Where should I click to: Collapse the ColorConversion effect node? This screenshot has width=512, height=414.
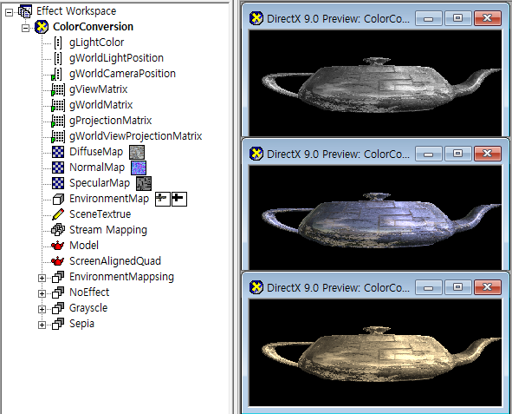[25, 29]
